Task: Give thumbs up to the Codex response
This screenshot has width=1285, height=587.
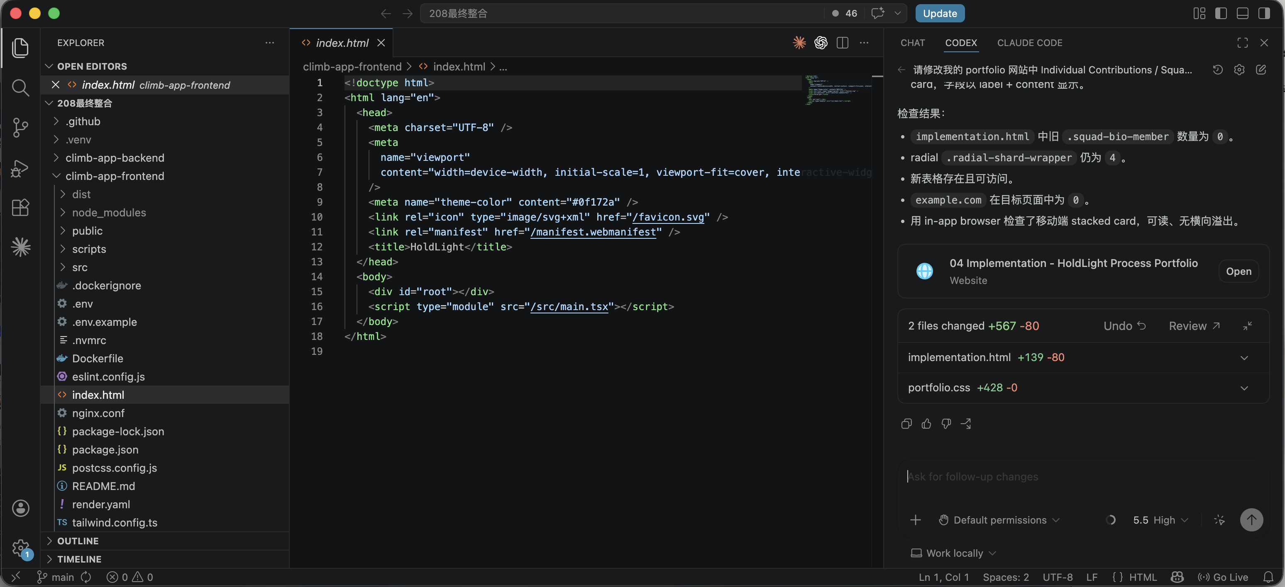Action: [926, 424]
